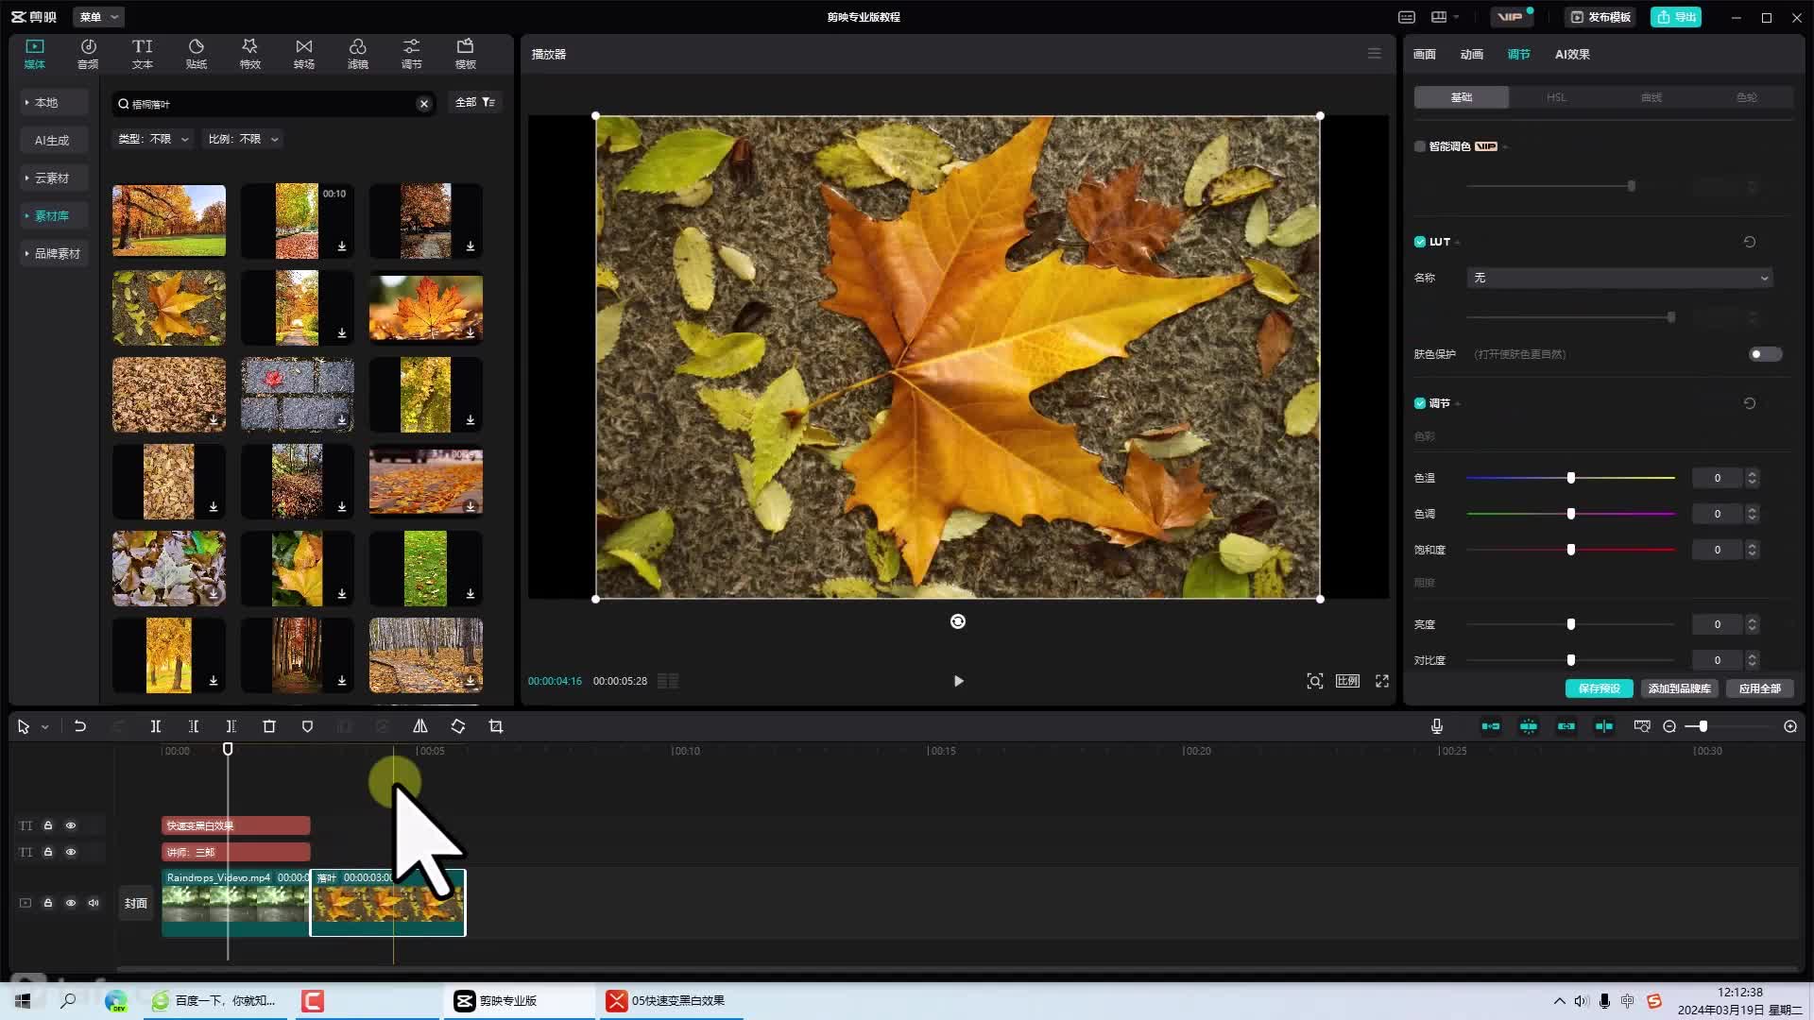The height and width of the screenshot is (1020, 1814).
Task: Uncheck the 调节 checkbox
Action: tap(1419, 403)
